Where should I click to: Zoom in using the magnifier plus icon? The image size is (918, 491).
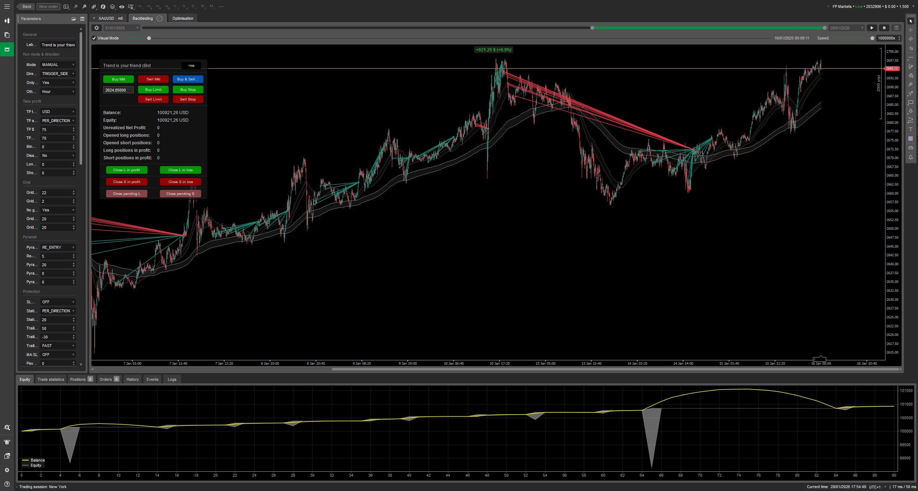click(84, 6)
